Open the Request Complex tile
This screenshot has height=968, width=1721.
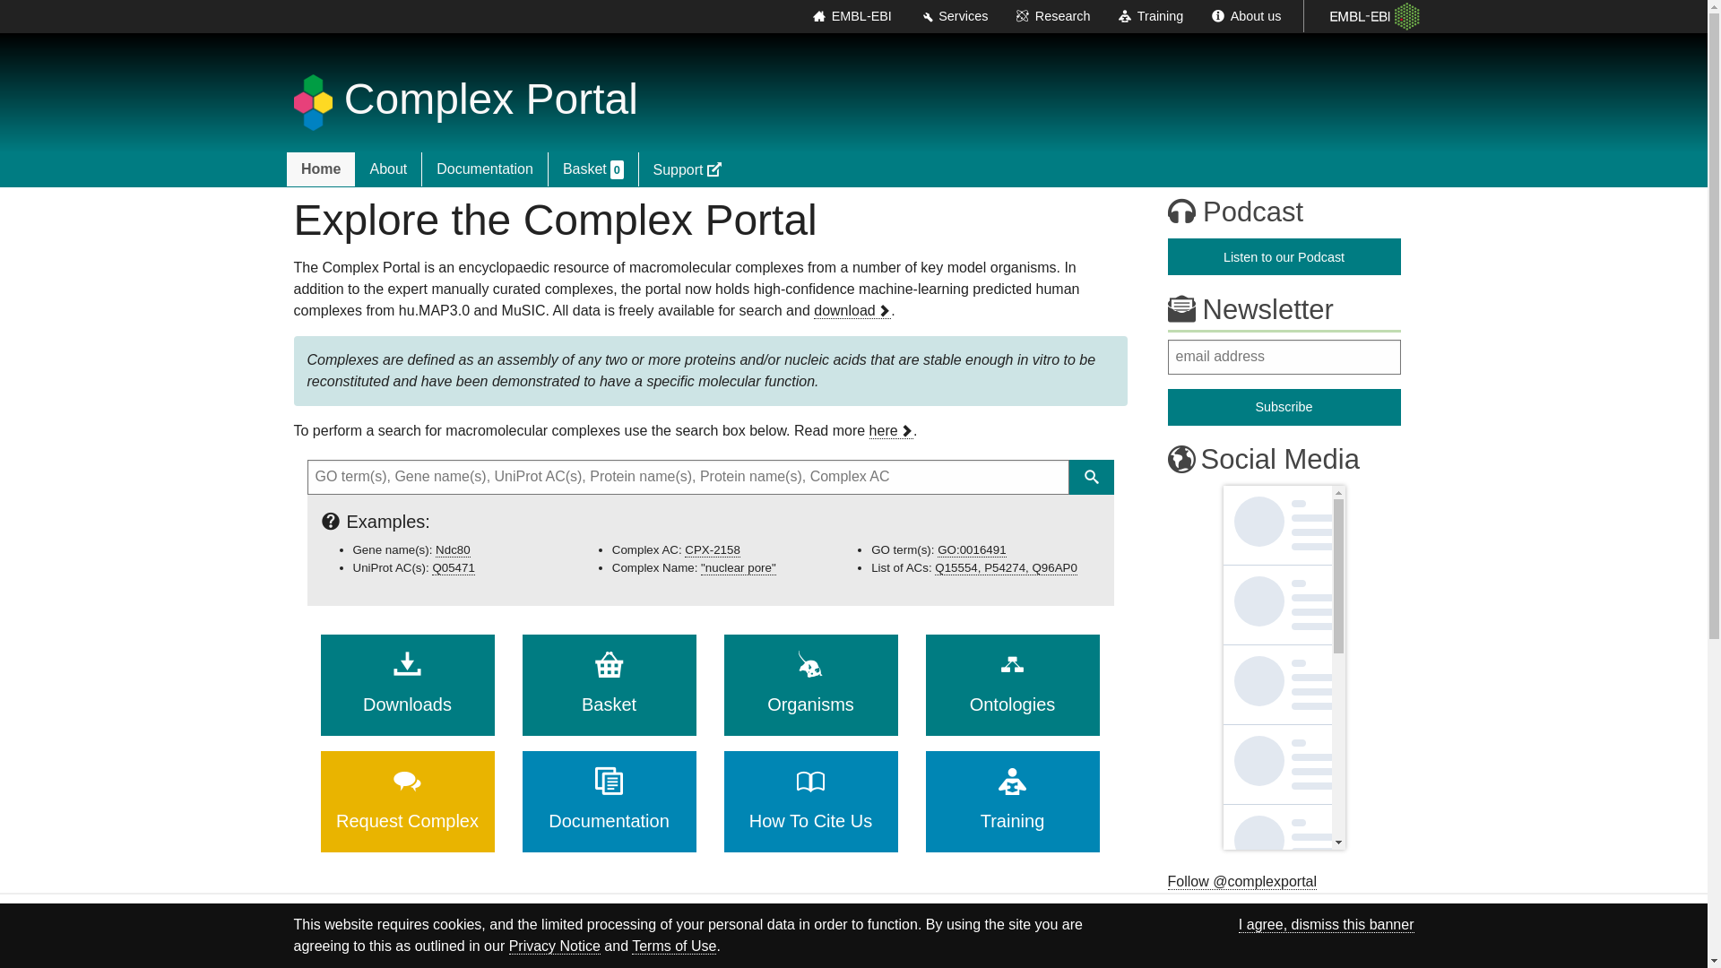[407, 801]
